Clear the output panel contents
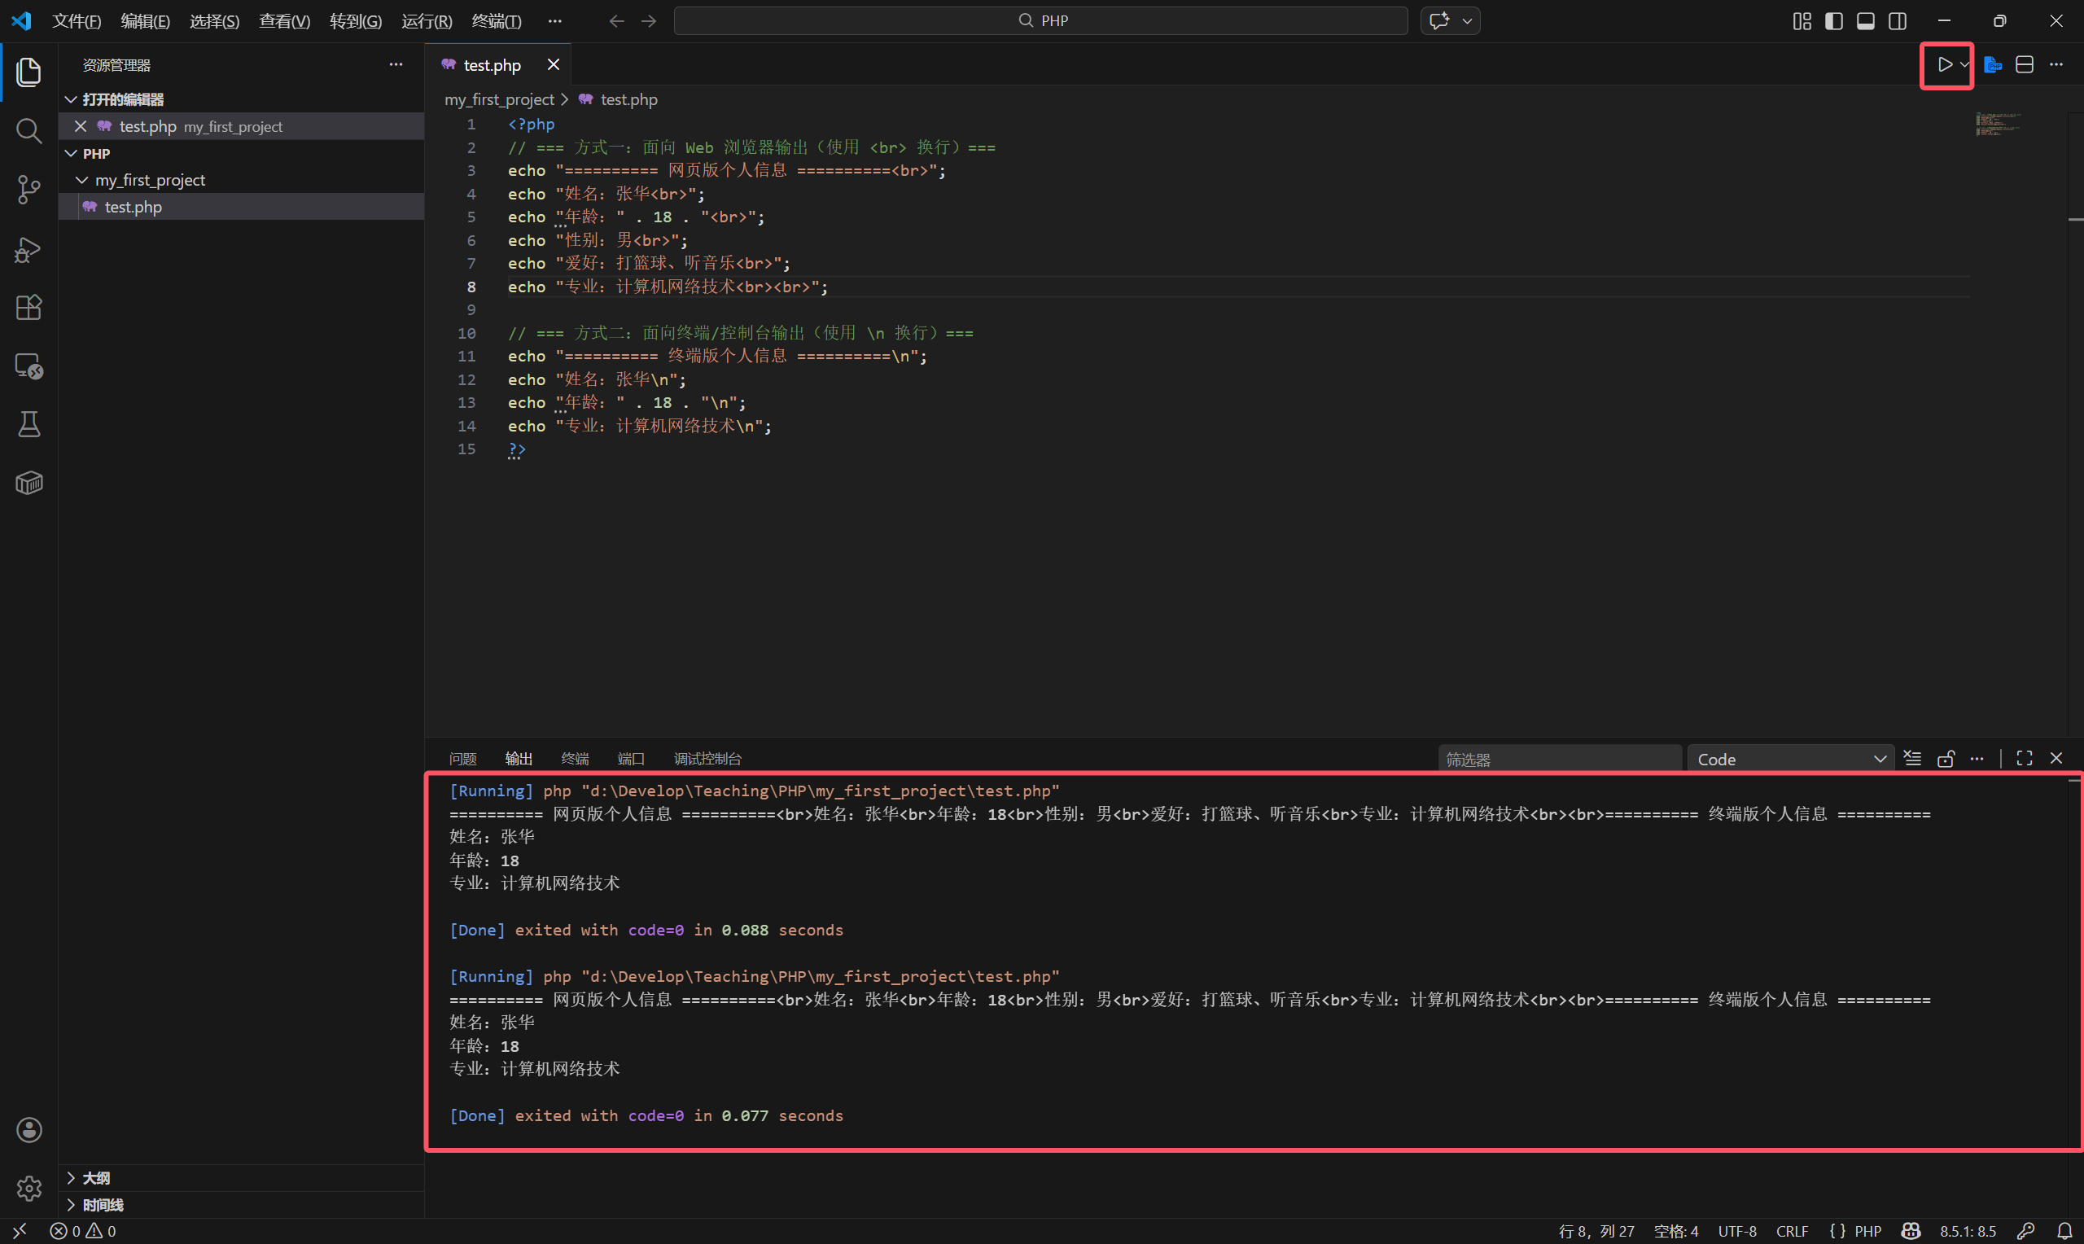Viewport: 2084px width, 1244px height. pos(1912,759)
